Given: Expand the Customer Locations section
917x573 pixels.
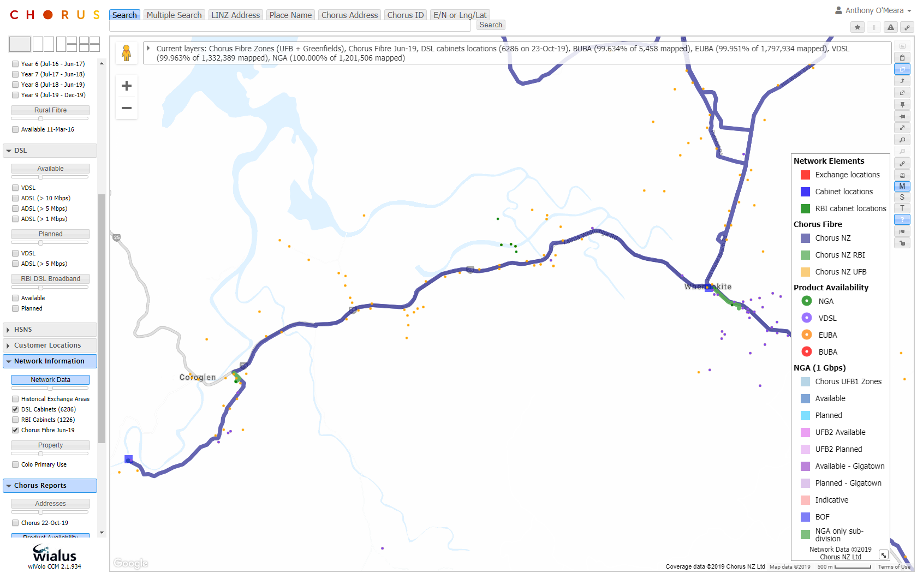Looking at the screenshot, I should point(50,345).
